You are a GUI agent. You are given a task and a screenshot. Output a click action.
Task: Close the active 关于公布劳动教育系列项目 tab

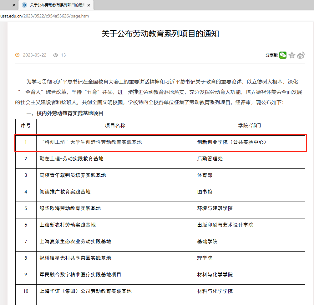tap(89, 5)
